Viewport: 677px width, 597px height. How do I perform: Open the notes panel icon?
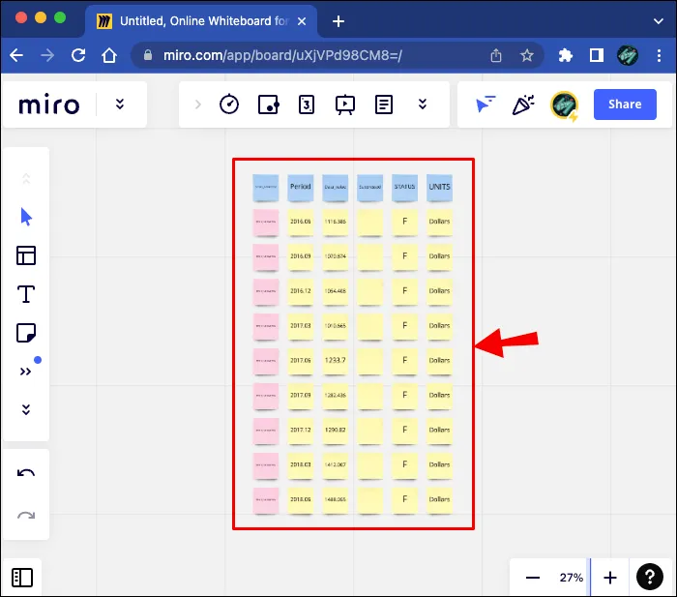383,104
